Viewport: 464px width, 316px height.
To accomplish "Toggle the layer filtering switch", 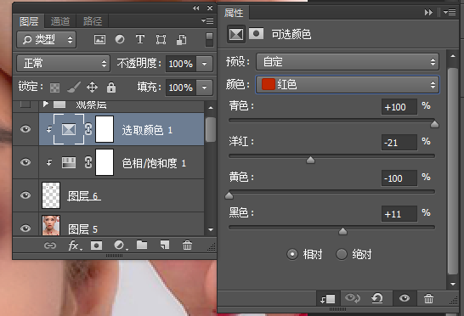I will click(209, 39).
